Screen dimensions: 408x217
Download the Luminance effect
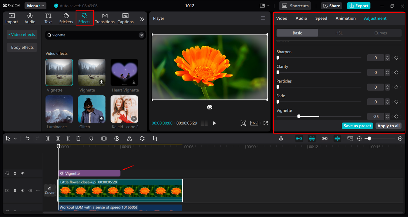tap(69, 119)
